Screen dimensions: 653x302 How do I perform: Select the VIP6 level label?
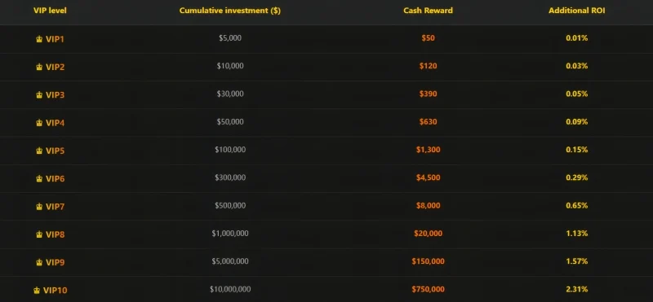(55, 179)
